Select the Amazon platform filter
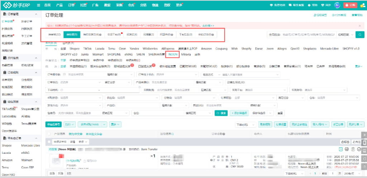This screenshot has height=178, width=367. [x=206, y=49]
